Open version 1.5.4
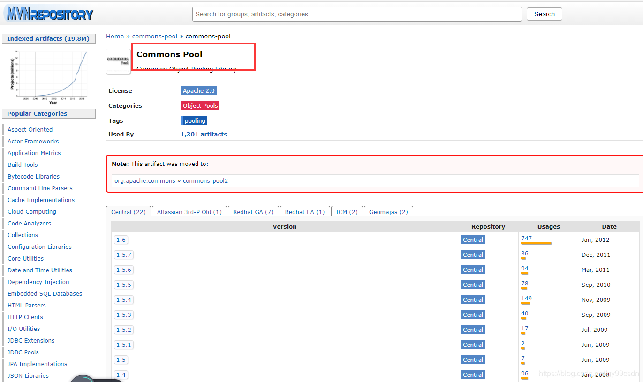 click(124, 300)
